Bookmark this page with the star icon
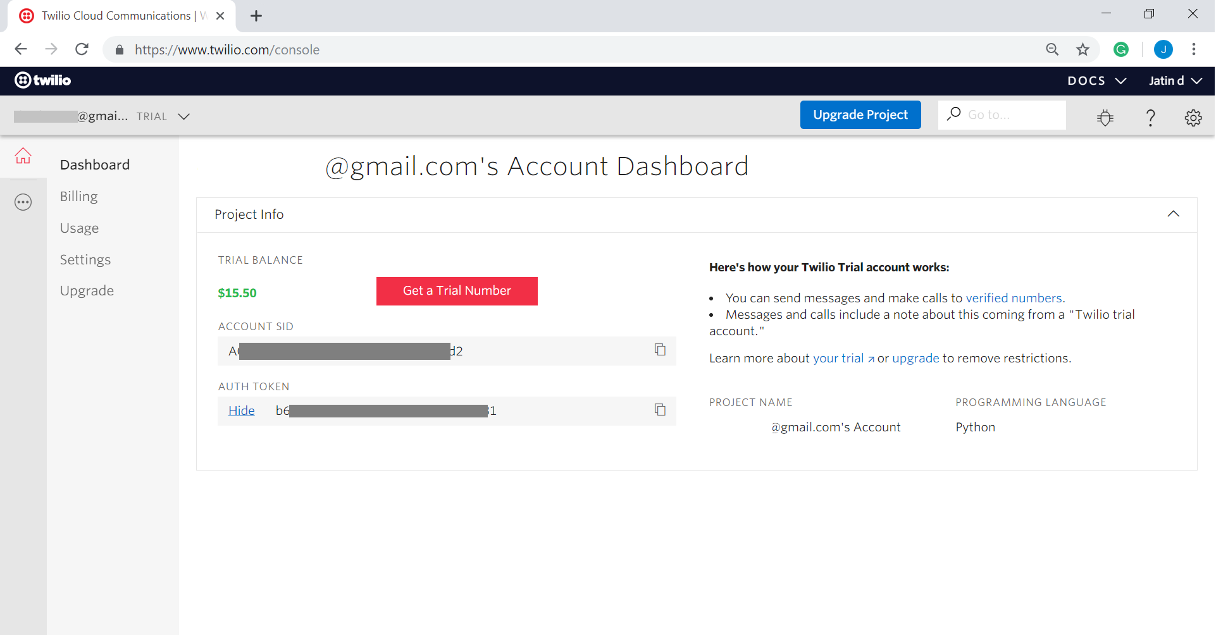1216x635 pixels. (x=1083, y=49)
